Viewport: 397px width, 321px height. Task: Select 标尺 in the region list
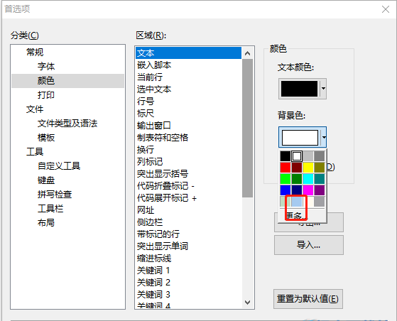point(188,114)
